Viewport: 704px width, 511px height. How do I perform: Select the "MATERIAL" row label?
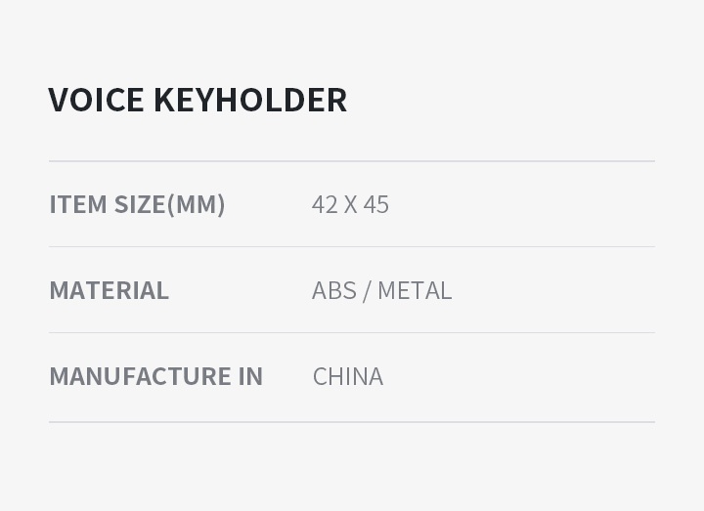tap(109, 290)
